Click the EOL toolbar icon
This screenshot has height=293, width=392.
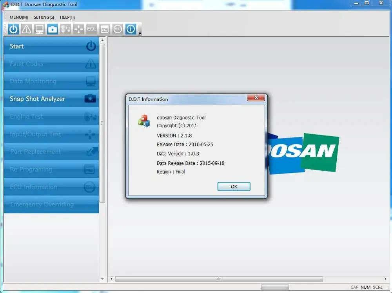(91, 29)
